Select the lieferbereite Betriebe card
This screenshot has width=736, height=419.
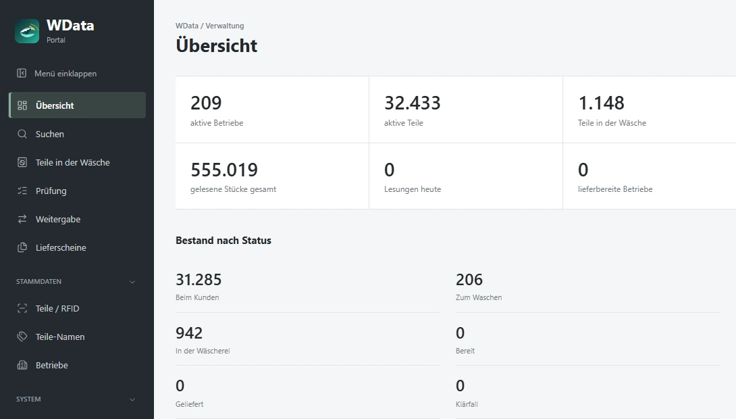[650, 176]
